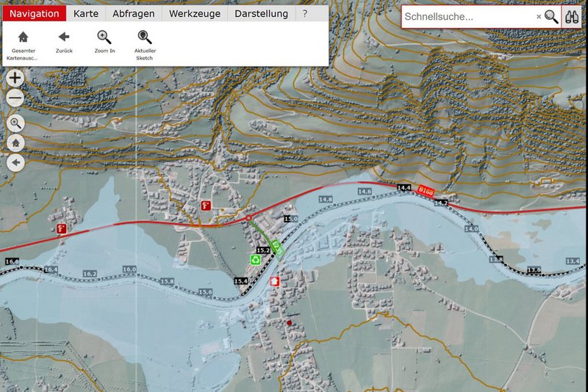Viewport: 588px width, 392px height.
Task: Select the red house map symbol
Action: (x=274, y=281)
